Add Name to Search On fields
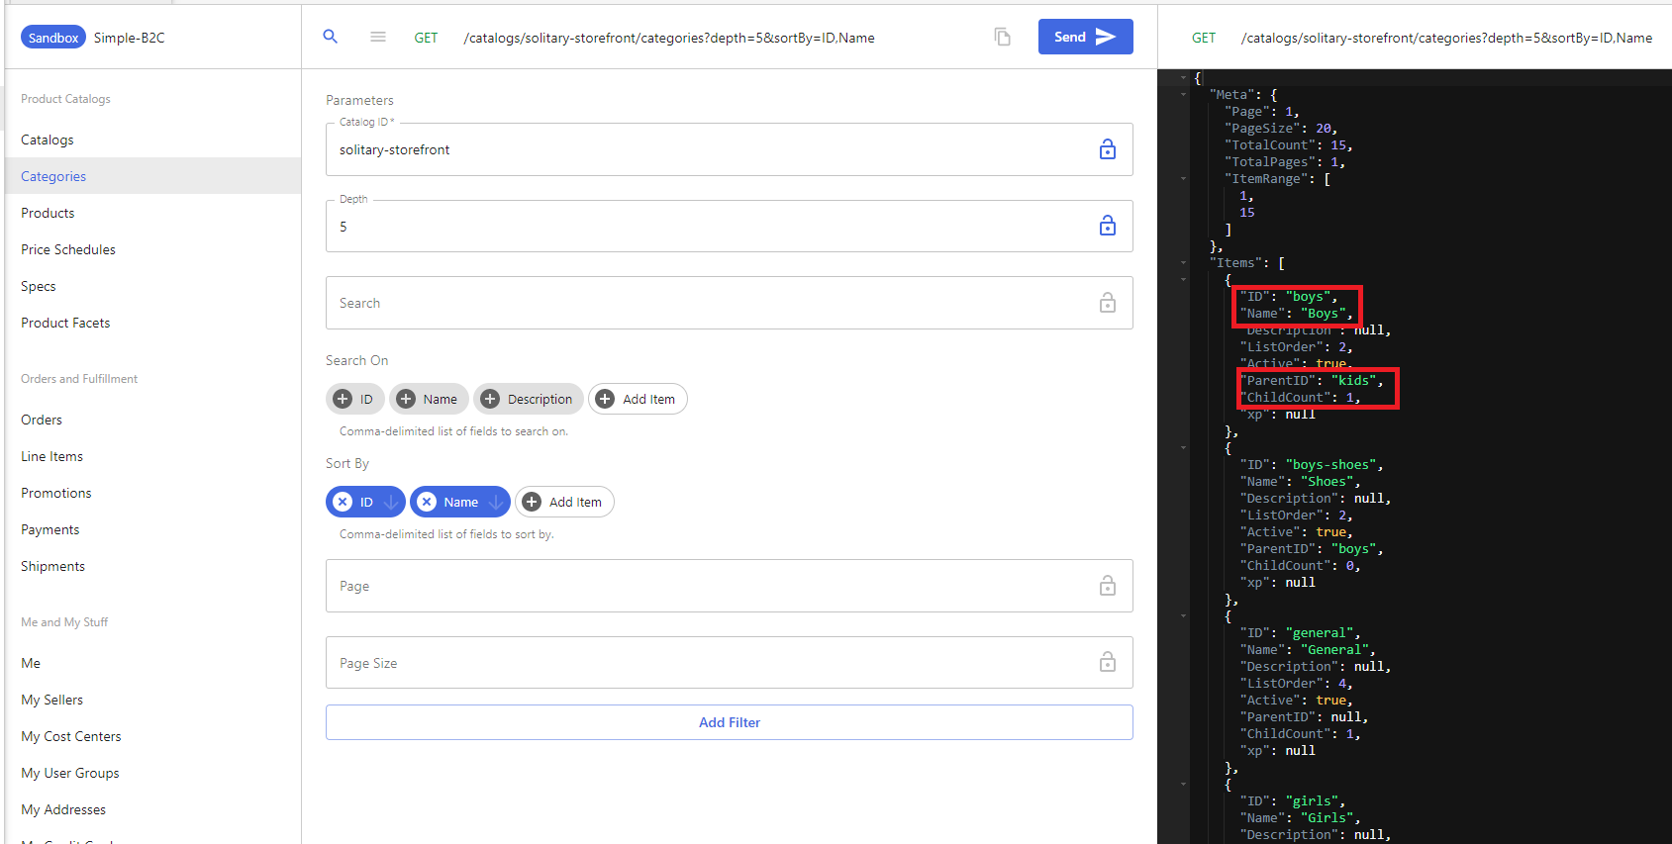This screenshot has height=844, width=1672. tap(429, 399)
